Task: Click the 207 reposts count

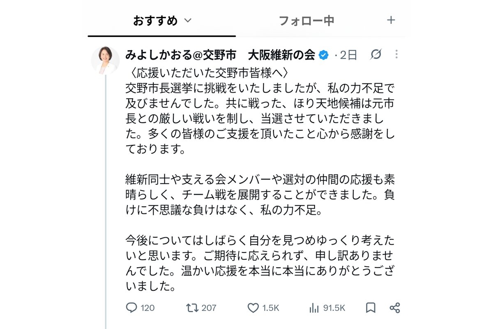Action: coord(209,308)
